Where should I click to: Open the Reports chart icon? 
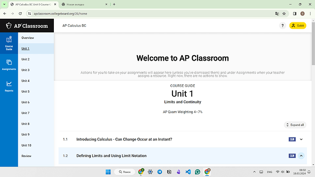9,86
